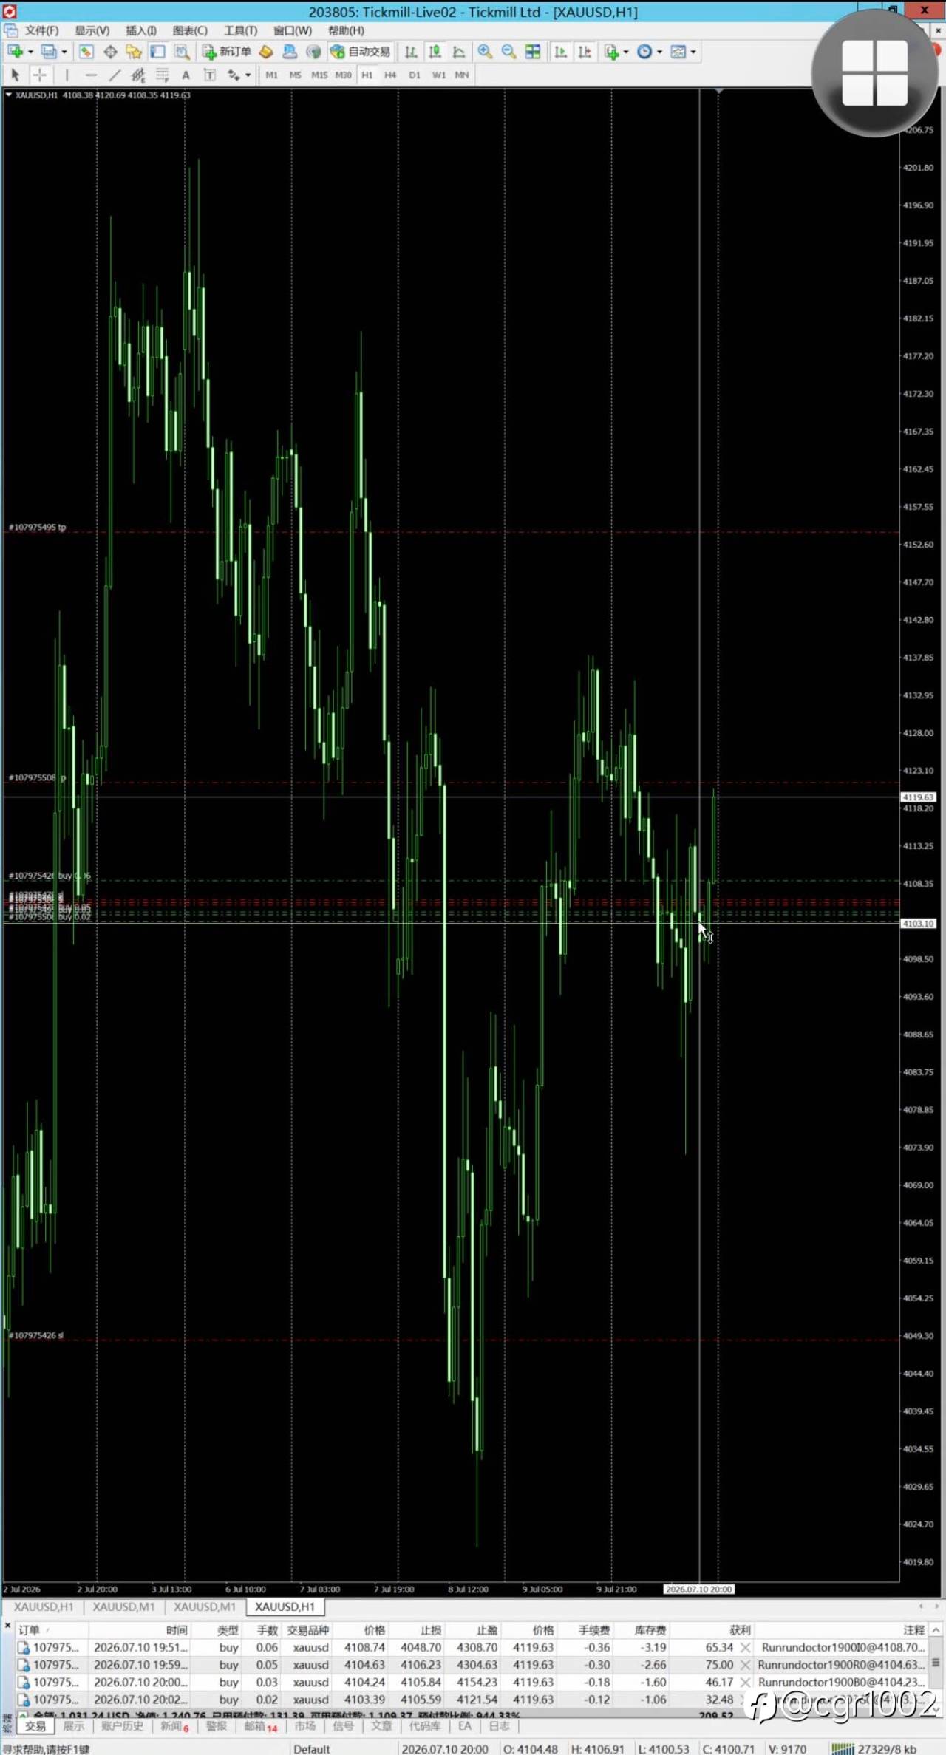Screen dimensions: 946x1755
Task: Expand the Templates dropdown
Action: point(693,52)
